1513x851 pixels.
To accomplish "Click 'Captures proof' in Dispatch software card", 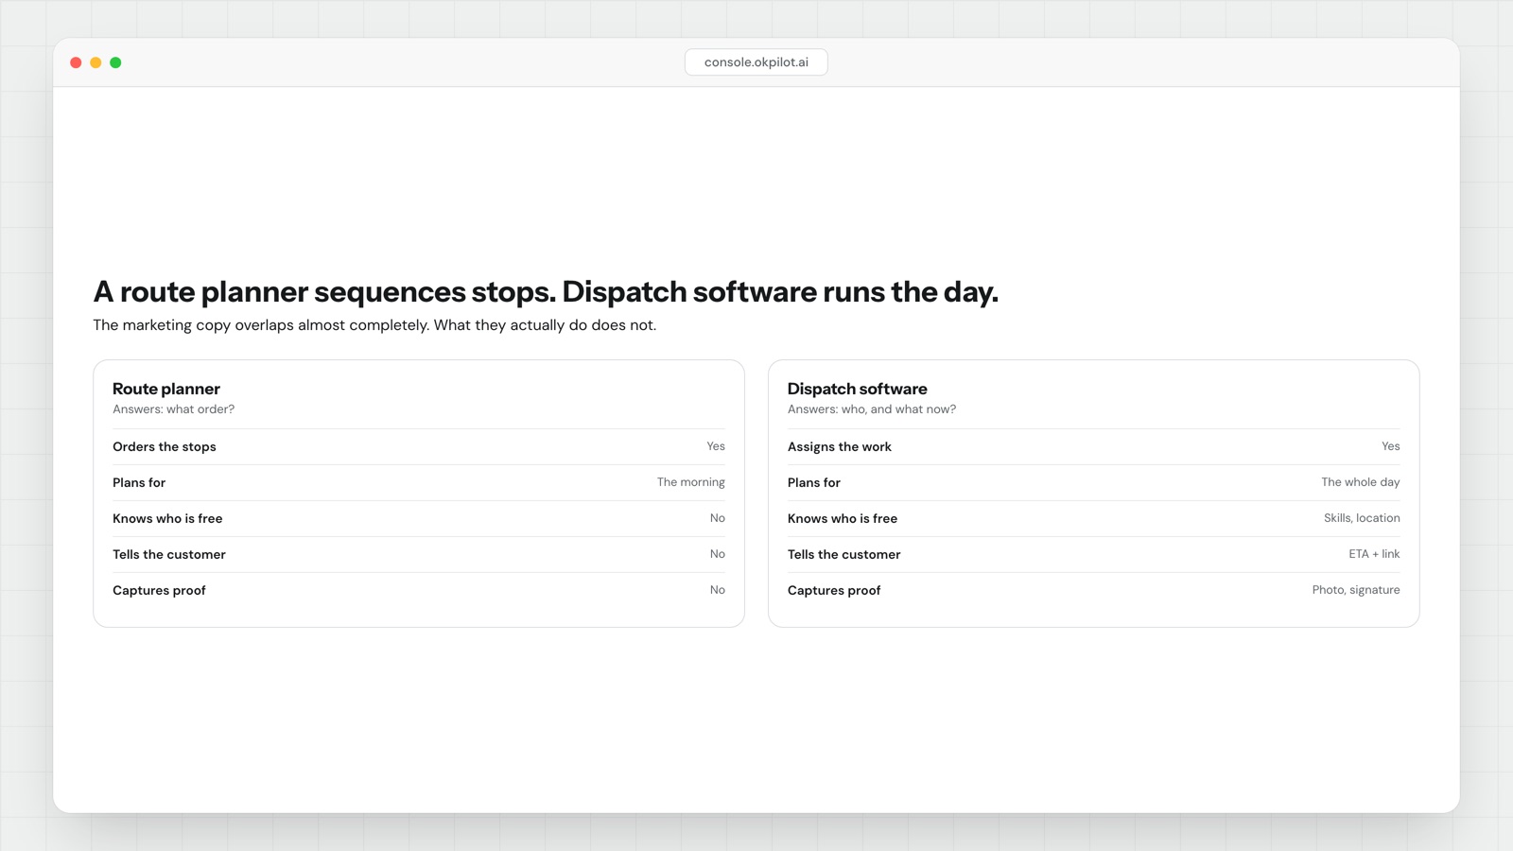I will 834,591.
